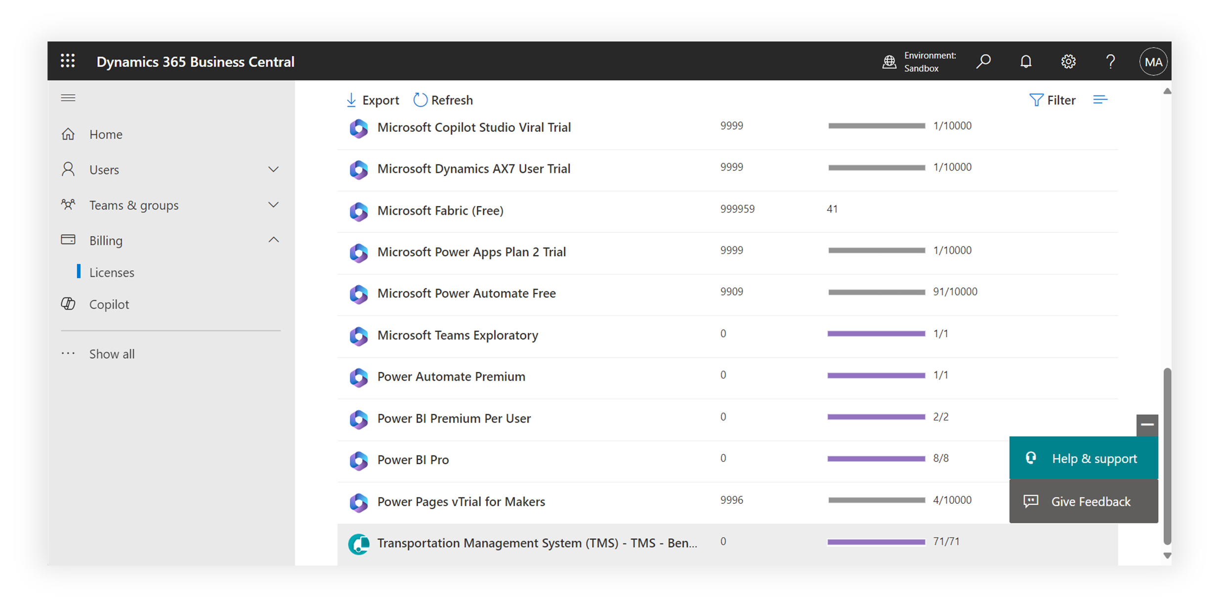Open the MA account avatar
Image resolution: width=1219 pixels, height=607 pixels.
pyautogui.click(x=1153, y=61)
